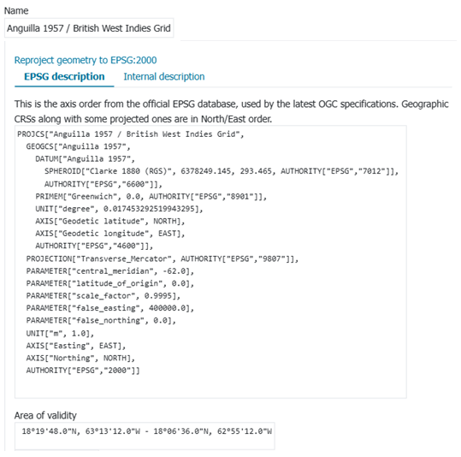Switch to the Internal description tab
This screenshot has height=457, width=461.
click(x=163, y=76)
